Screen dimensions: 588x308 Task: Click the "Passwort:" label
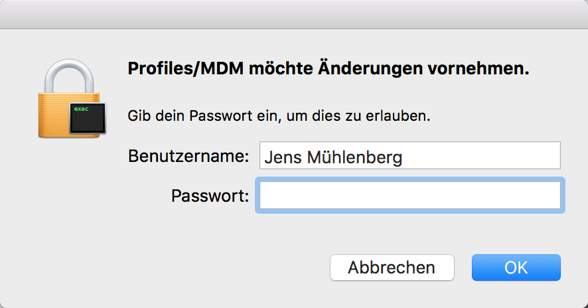(210, 196)
